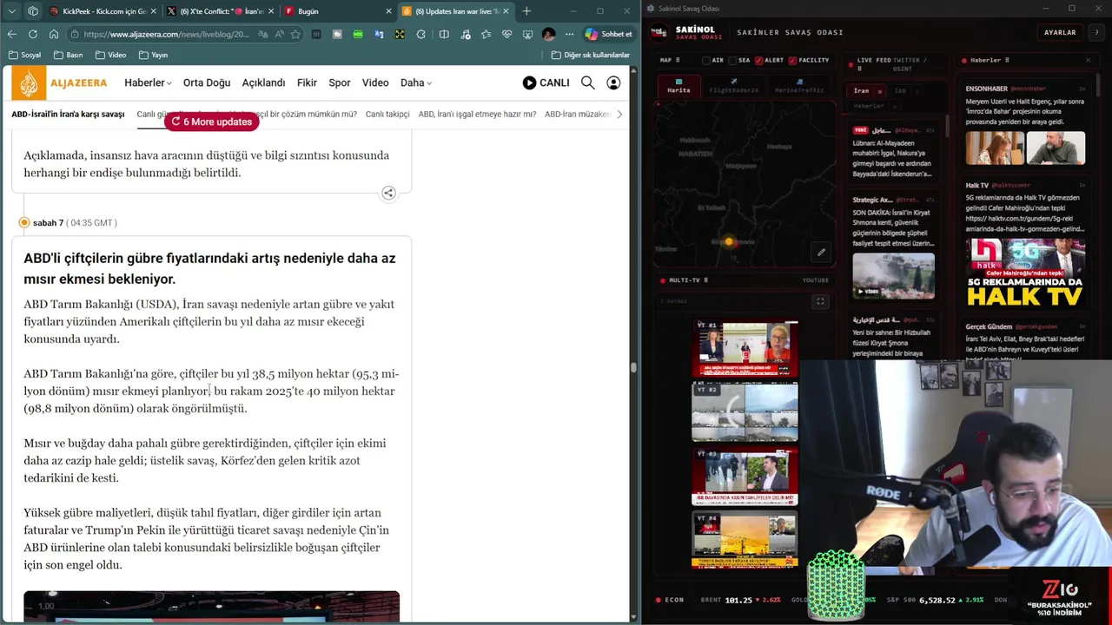Open the Video bookmarks folder
Image resolution: width=1112 pixels, height=625 pixels.
[111, 55]
